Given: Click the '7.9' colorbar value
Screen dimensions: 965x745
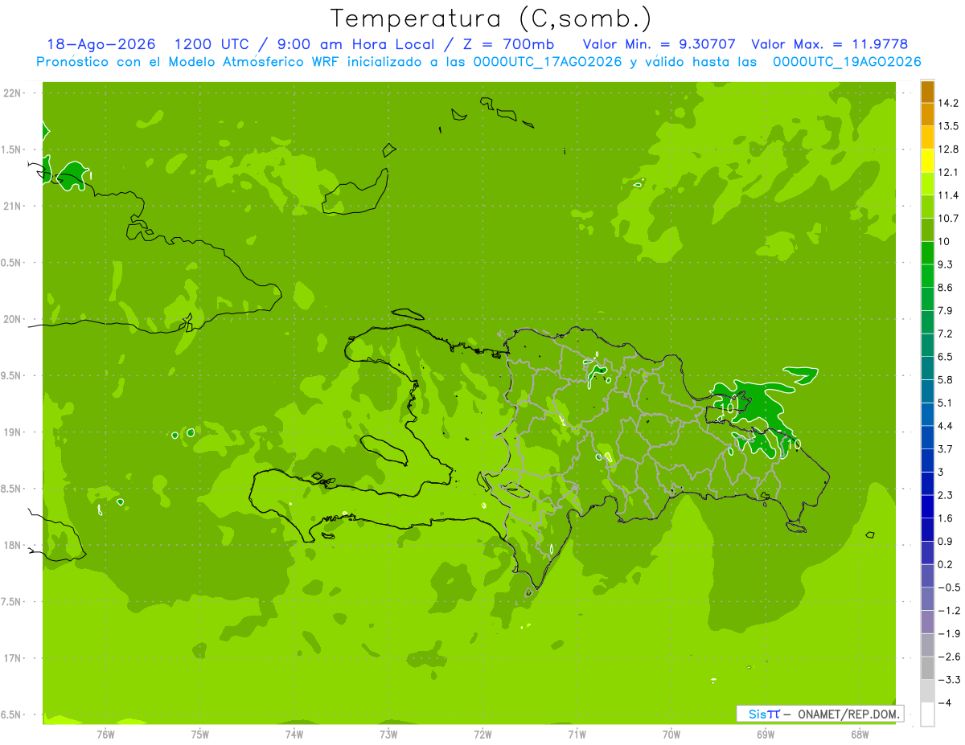Looking at the screenshot, I should (946, 311).
